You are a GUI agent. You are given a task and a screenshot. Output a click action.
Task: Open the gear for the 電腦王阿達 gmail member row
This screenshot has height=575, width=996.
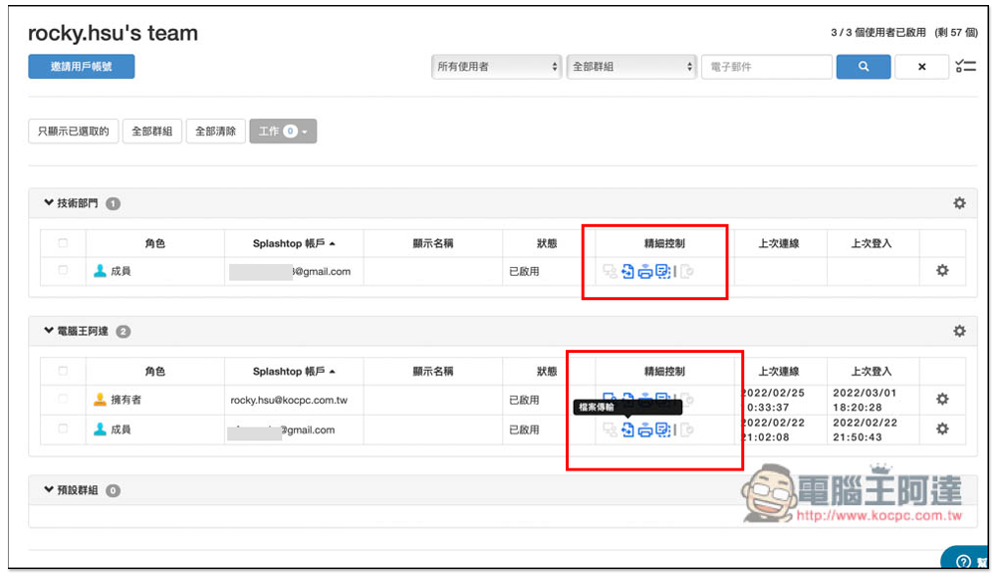942,429
